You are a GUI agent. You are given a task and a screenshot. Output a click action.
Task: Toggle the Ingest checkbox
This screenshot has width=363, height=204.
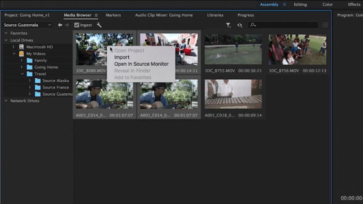[76, 25]
